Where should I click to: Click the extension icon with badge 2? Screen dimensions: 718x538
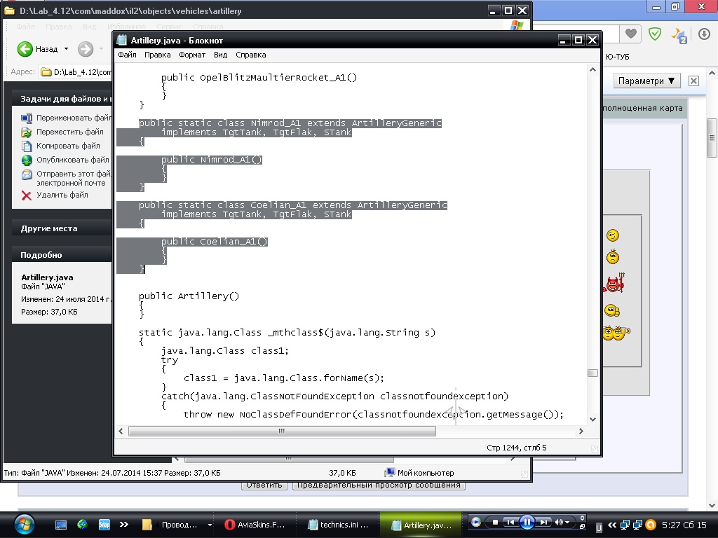(x=679, y=35)
